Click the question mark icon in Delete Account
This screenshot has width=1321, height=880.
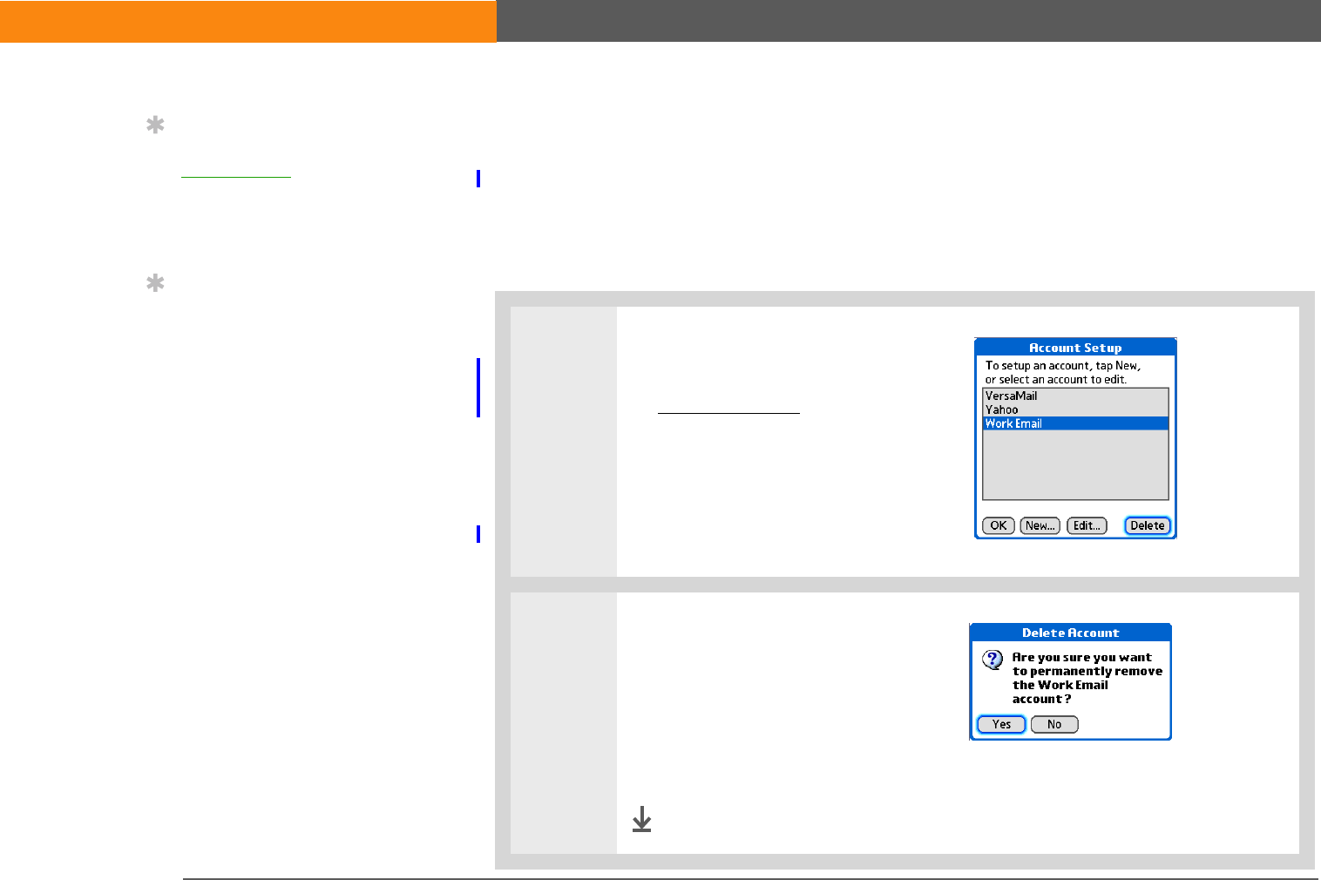tap(992, 660)
